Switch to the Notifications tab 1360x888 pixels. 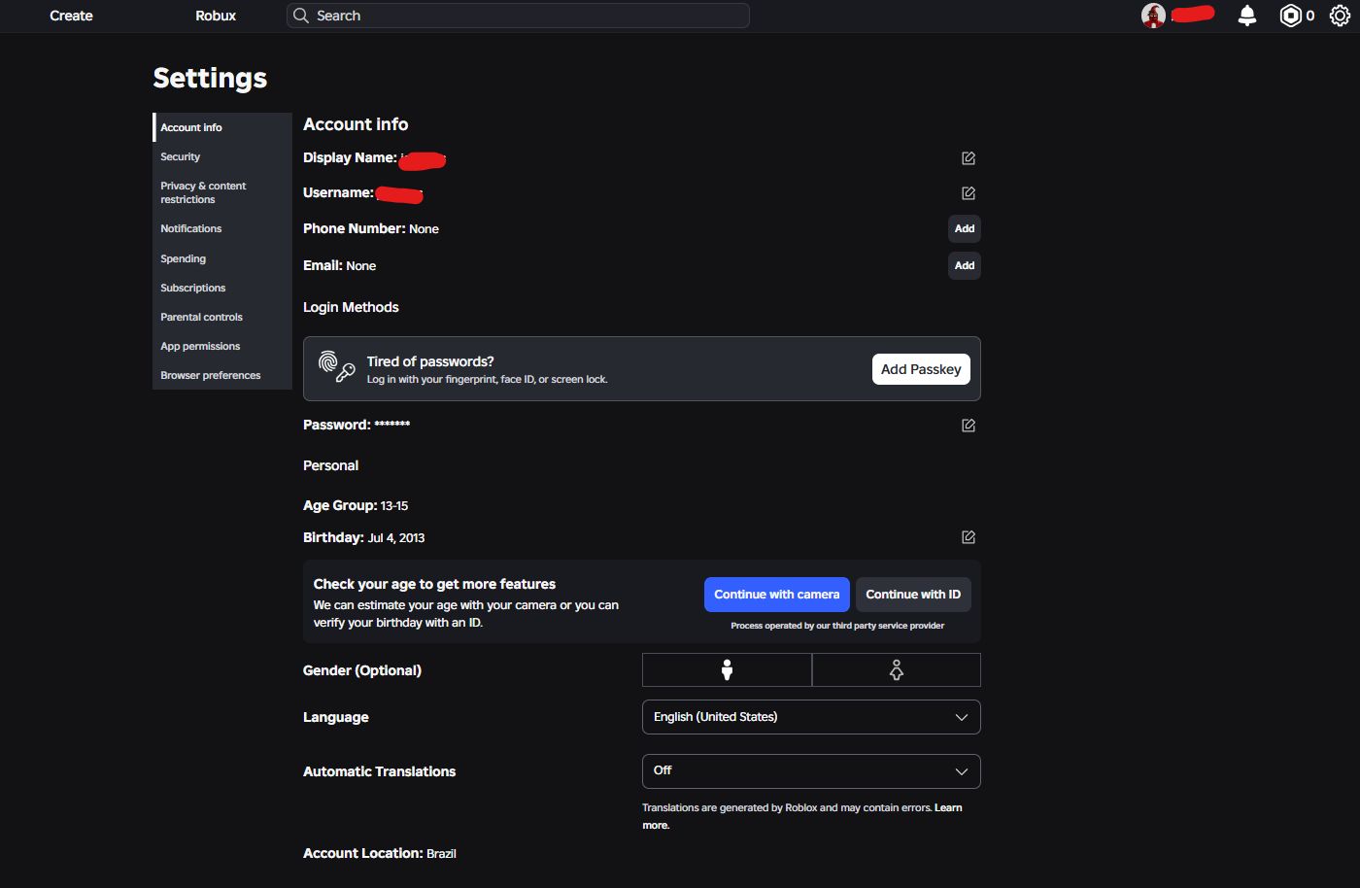[222, 228]
